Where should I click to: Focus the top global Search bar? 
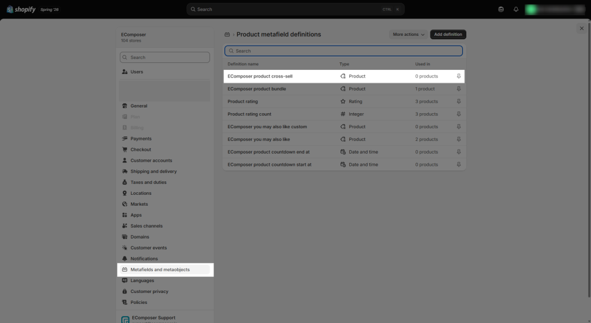click(x=295, y=9)
